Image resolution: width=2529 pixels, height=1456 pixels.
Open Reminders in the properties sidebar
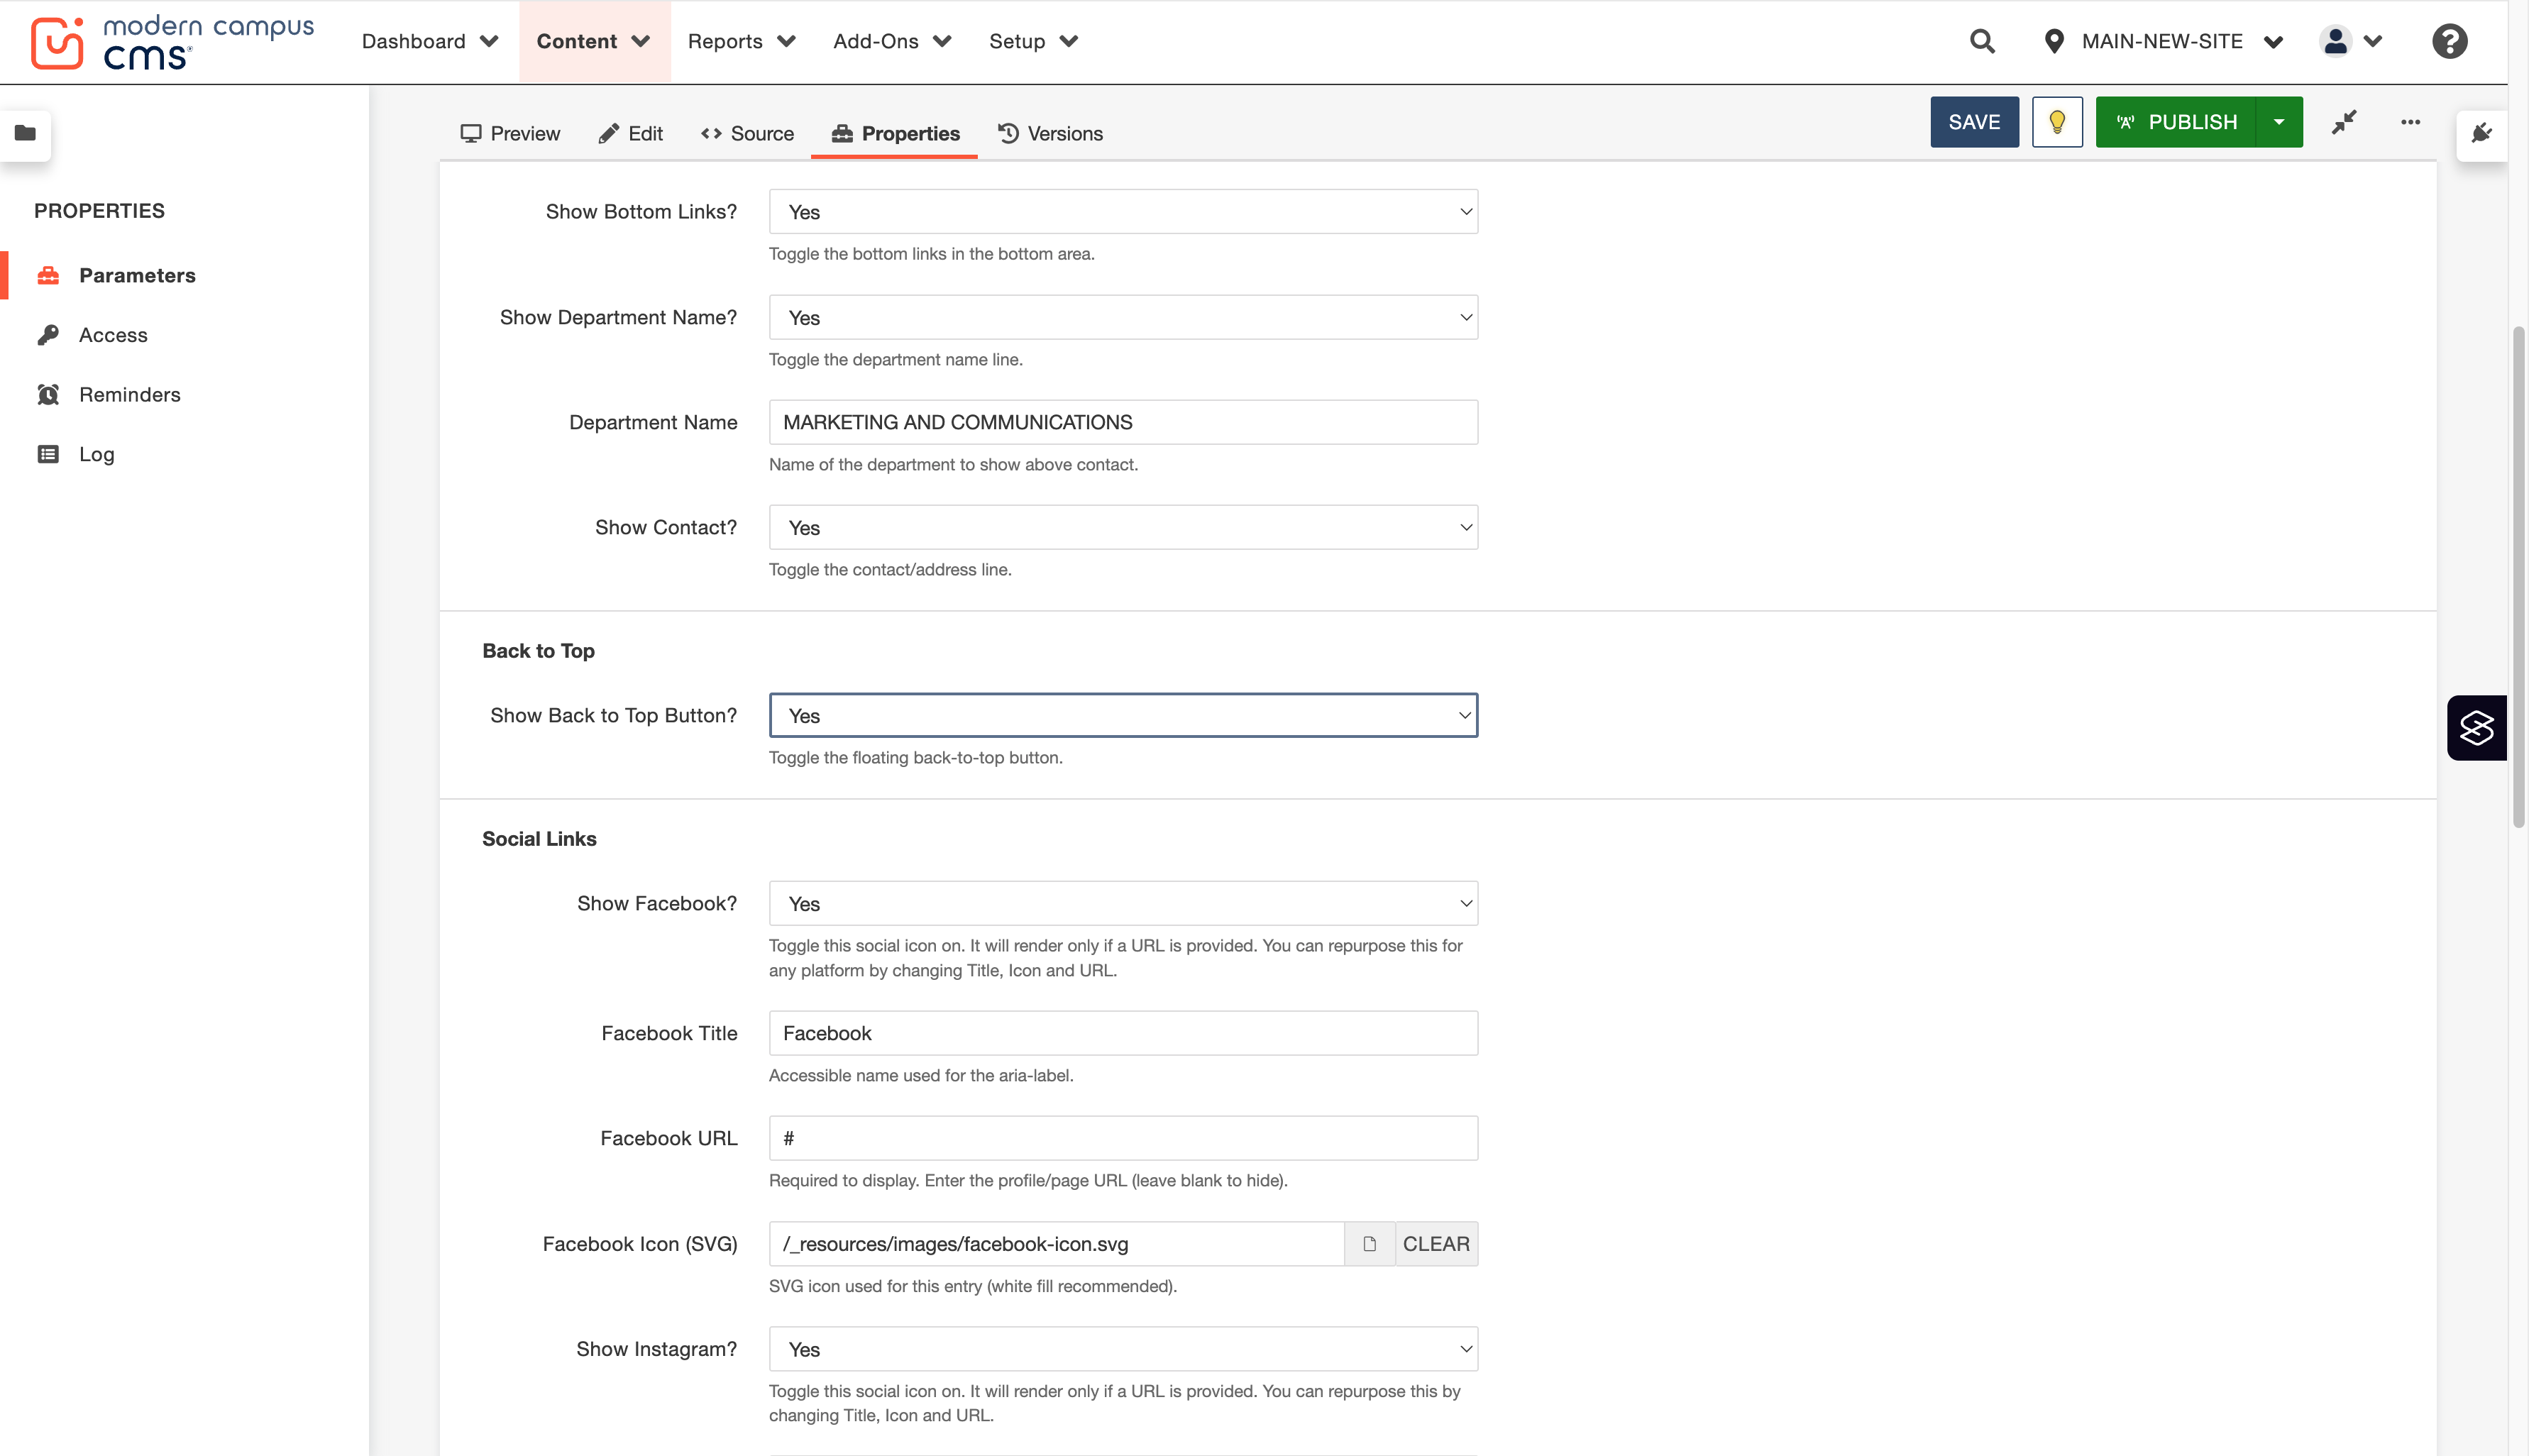(130, 394)
